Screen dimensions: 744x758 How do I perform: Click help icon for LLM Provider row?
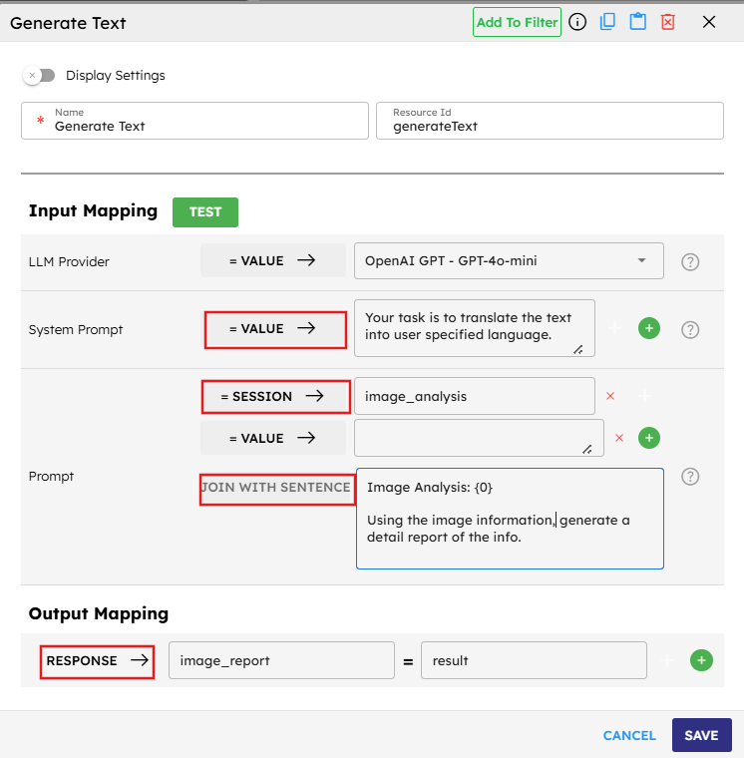click(690, 261)
